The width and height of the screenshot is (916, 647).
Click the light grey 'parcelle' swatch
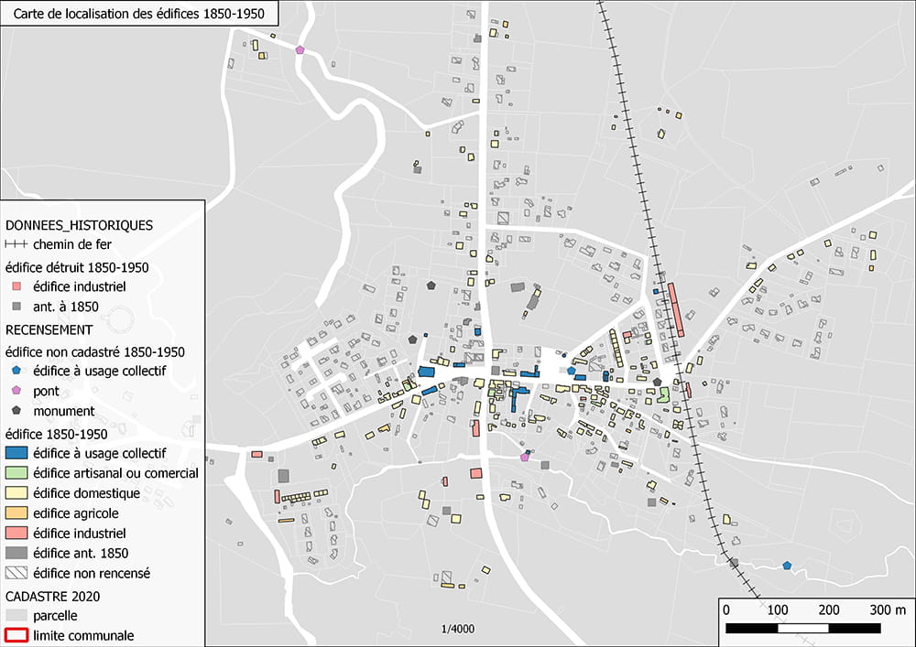click(x=16, y=615)
